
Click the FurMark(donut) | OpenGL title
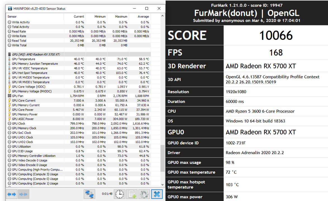pyautogui.click(x=247, y=13)
